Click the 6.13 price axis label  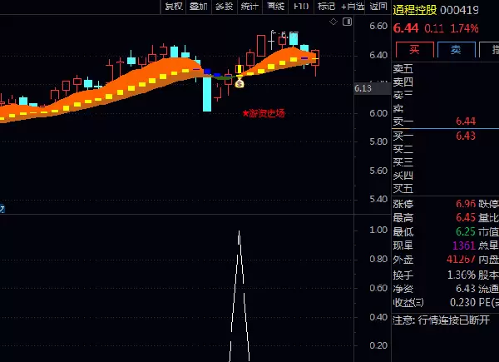tap(362, 87)
